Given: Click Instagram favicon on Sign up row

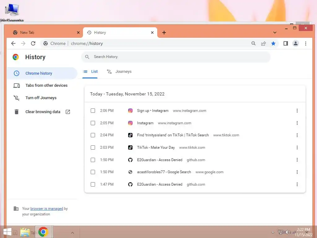Looking at the screenshot, I should click(130, 111).
